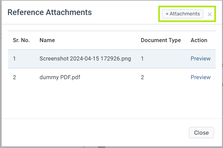Dismiss dialog with the X icon
The height and width of the screenshot is (148, 223).
tap(210, 14)
